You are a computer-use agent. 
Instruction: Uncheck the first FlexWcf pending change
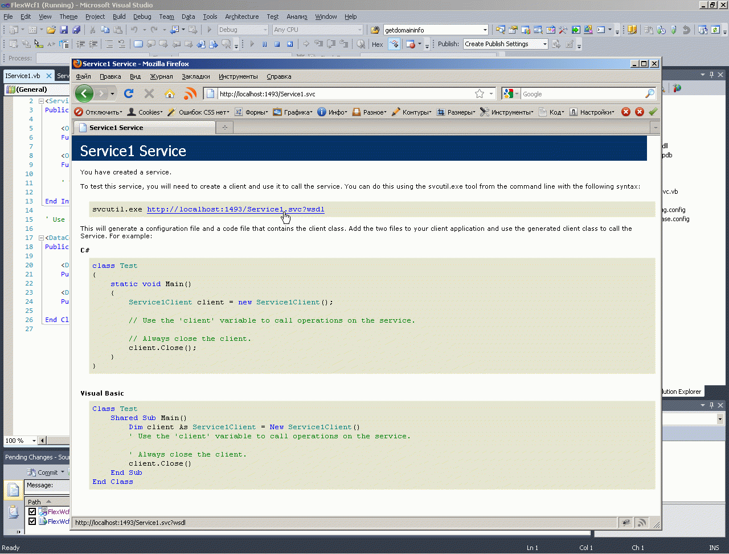32,512
